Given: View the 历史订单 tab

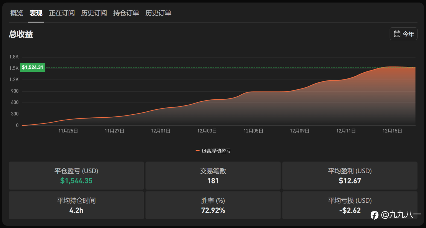Looking at the screenshot, I should coord(158,13).
